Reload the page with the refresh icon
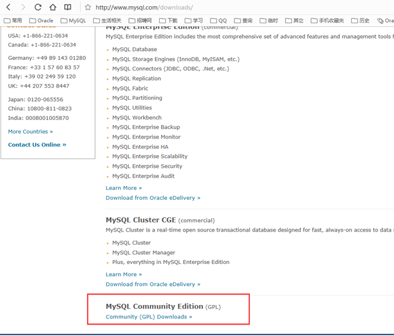Viewport: 394px width, 335px height. (38, 7)
